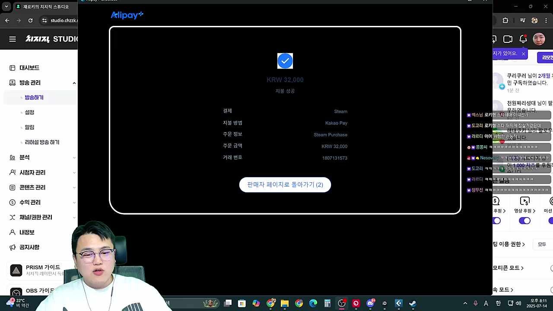Viewport: 553px width, 311px height.
Task: Open Calculator from taskbar
Action: pos(327,303)
